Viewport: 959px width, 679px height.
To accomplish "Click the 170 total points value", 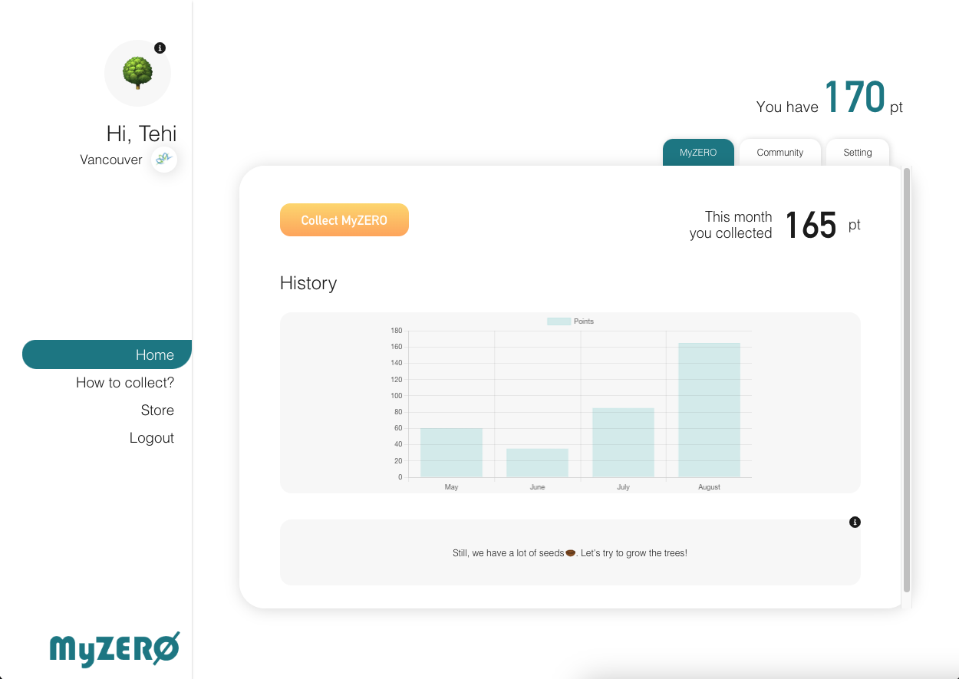I will tap(855, 97).
